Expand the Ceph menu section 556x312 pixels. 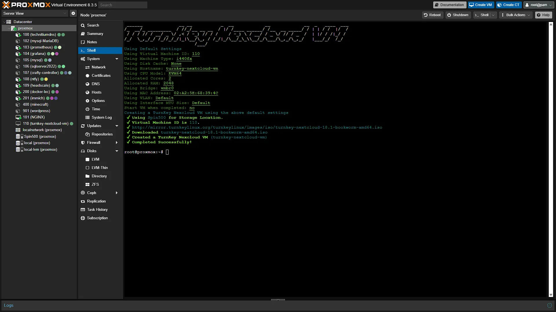coord(117,193)
